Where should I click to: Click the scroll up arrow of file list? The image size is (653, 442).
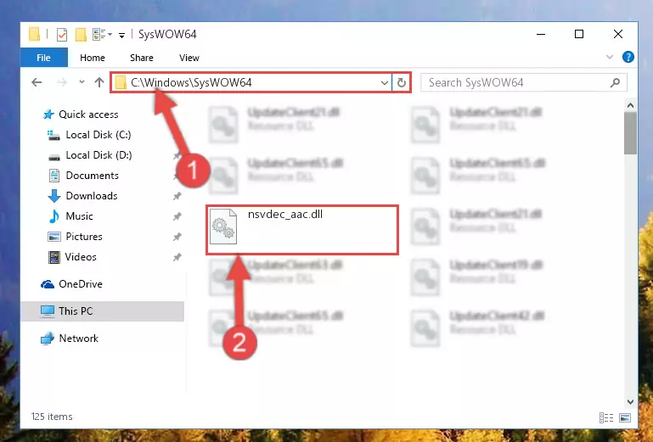(631, 106)
